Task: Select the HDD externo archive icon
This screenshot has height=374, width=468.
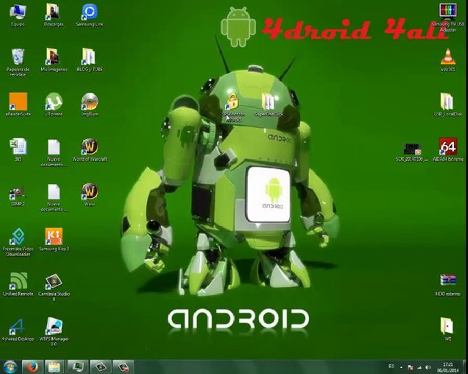Action: 448,285
